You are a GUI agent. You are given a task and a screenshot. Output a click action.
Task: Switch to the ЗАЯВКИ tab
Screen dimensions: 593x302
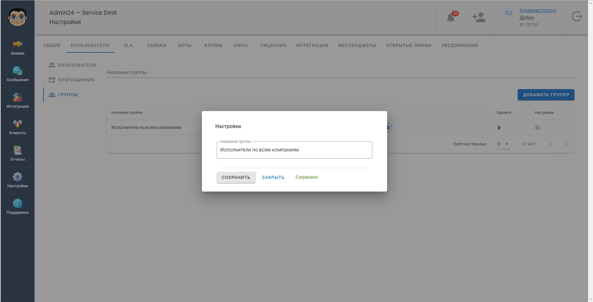(x=156, y=46)
